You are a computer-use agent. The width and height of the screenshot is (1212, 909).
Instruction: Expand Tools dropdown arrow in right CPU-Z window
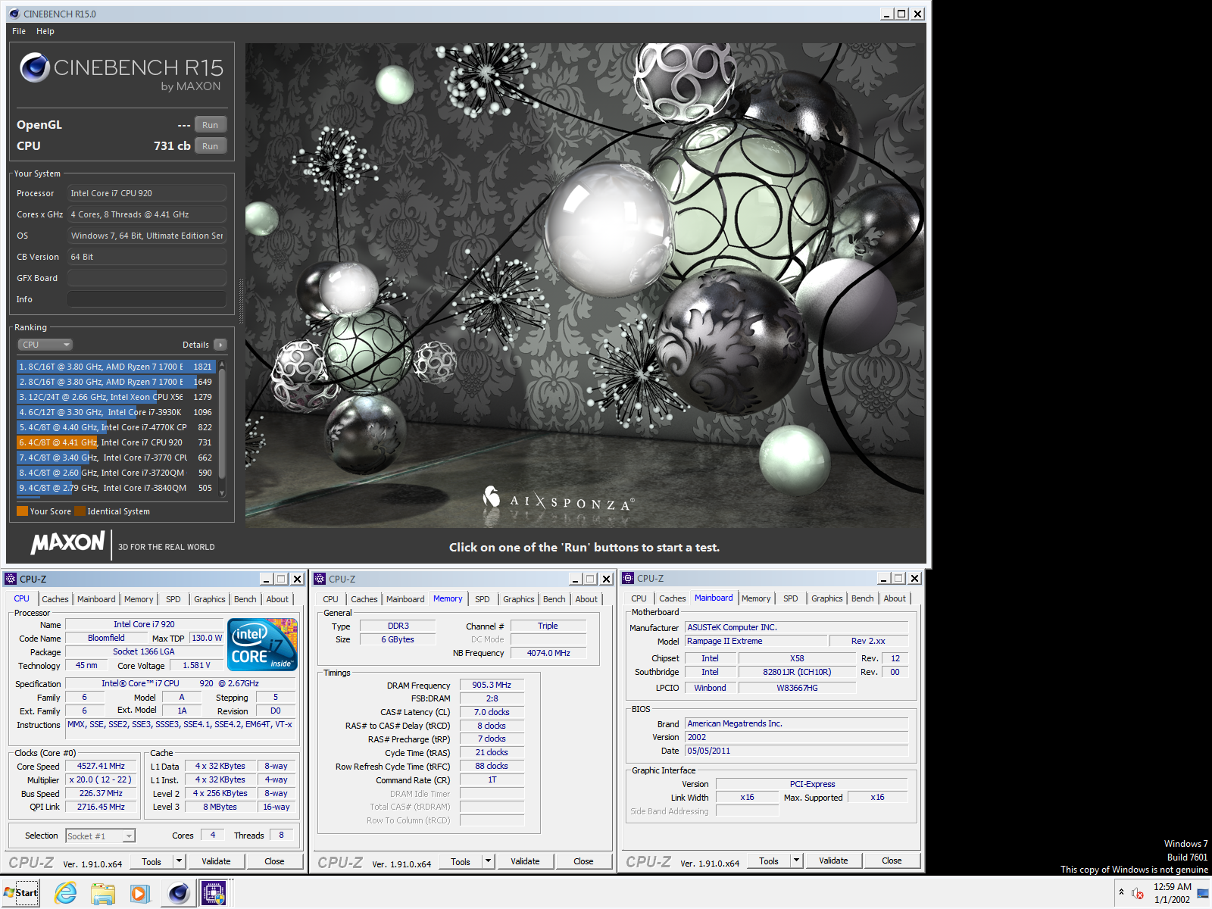[x=797, y=861]
